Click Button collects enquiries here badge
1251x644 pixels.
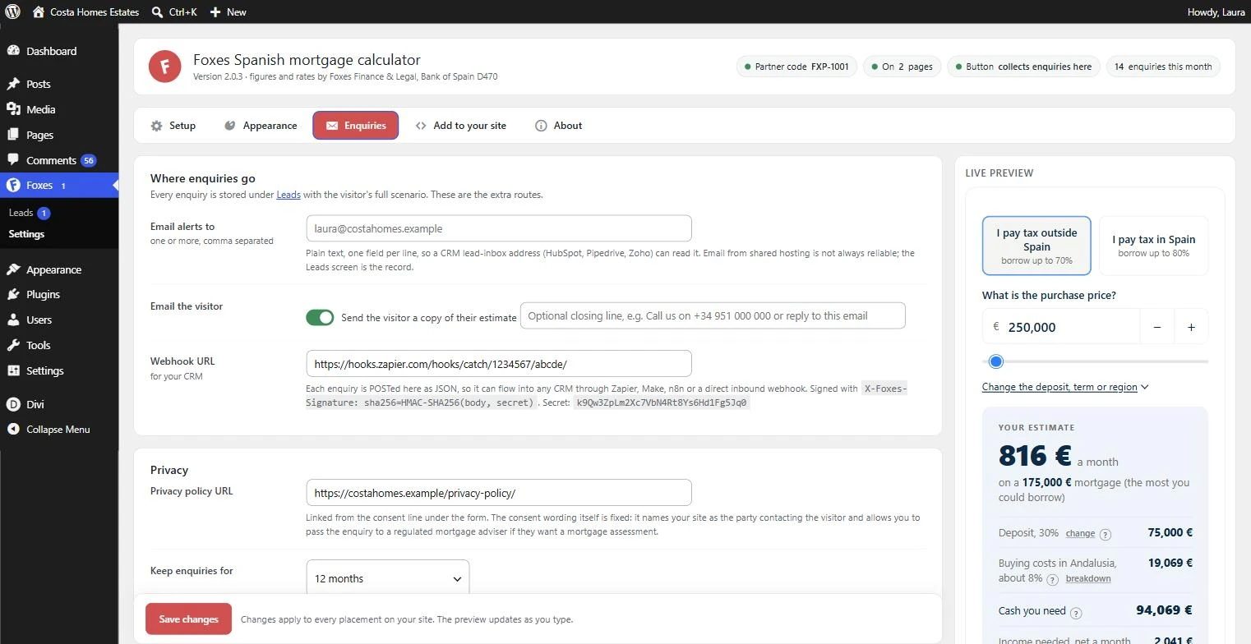click(1024, 67)
